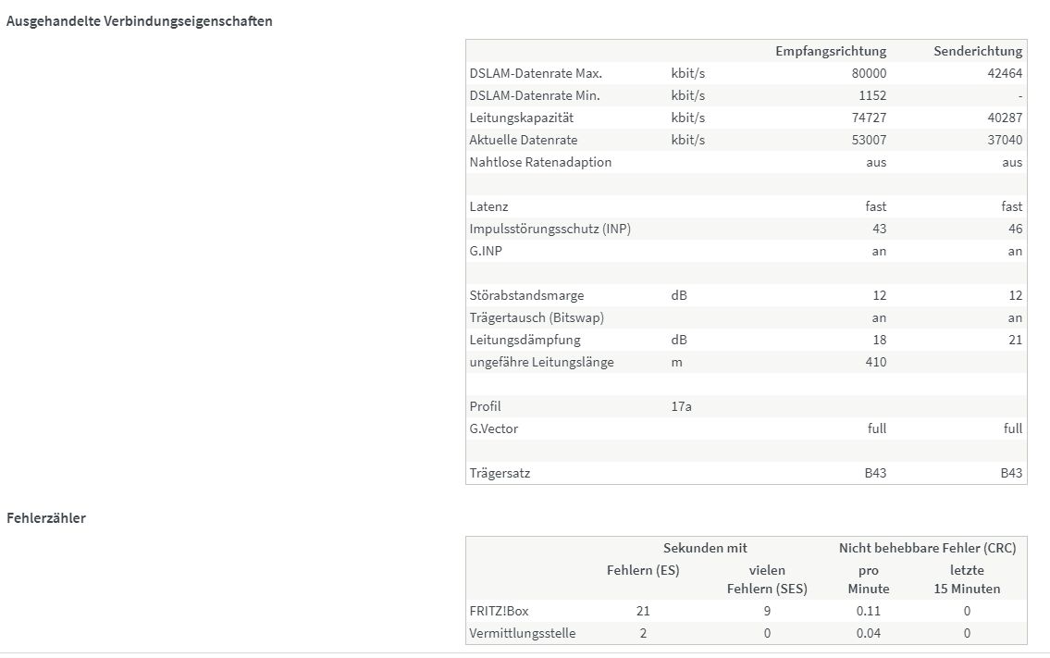Click the Störabstandsmarge row label
This screenshot has height=658, width=1050.
[x=526, y=295]
